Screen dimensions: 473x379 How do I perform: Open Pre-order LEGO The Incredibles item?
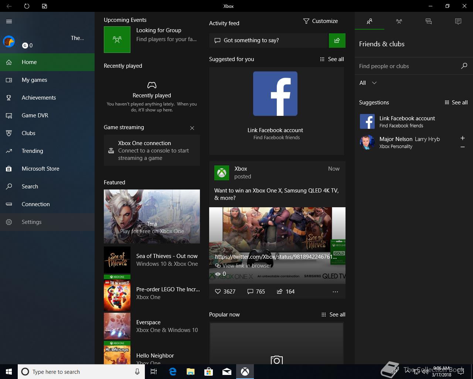pos(152,293)
